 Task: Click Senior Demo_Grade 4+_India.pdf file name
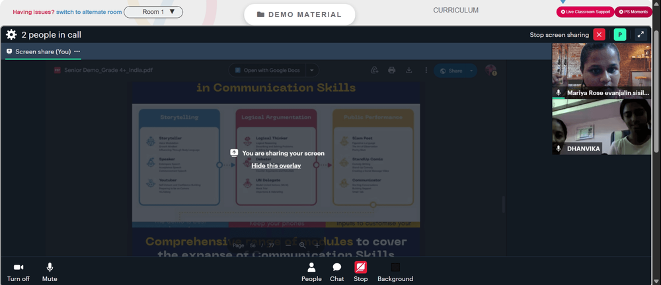(108, 71)
